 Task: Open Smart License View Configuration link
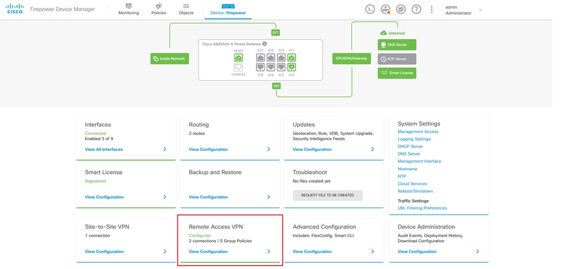tap(104, 197)
